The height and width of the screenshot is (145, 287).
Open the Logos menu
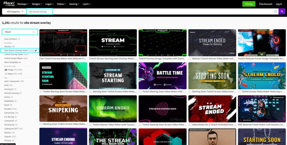pyautogui.click(x=49, y=4)
